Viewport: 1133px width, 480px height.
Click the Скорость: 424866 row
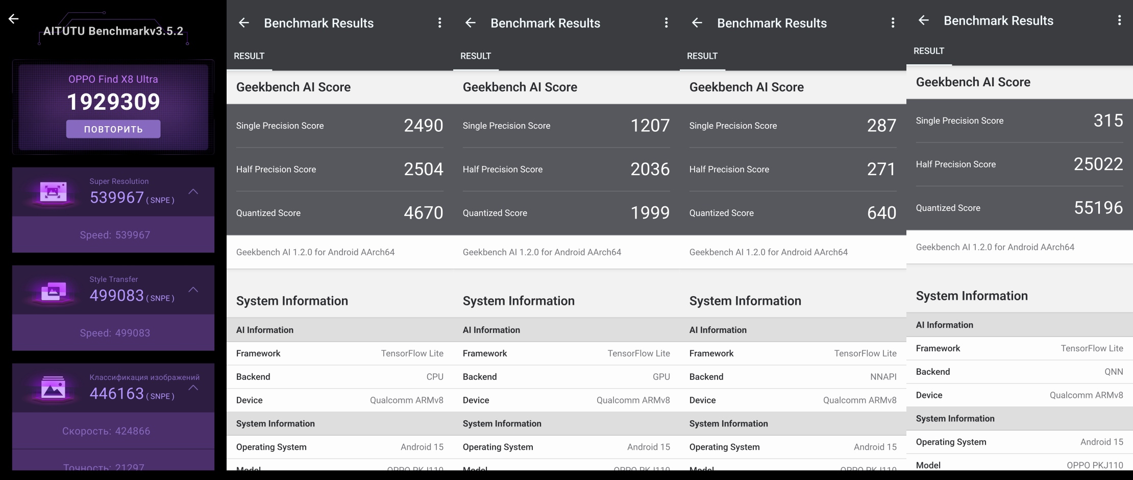[113, 431]
